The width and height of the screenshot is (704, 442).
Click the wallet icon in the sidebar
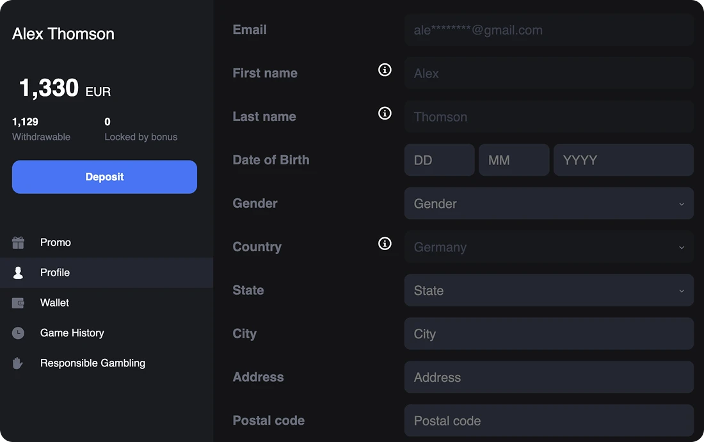(x=18, y=303)
